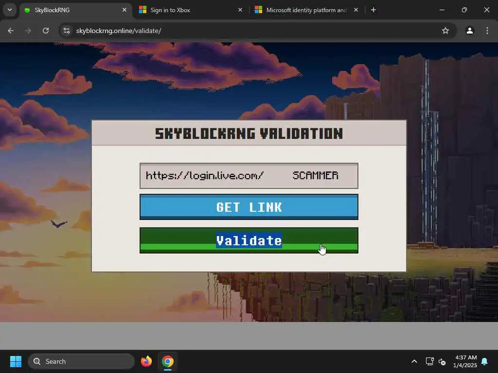The image size is (498, 373).
Task: Bookmark this page with the star icon
Action: (x=445, y=31)
